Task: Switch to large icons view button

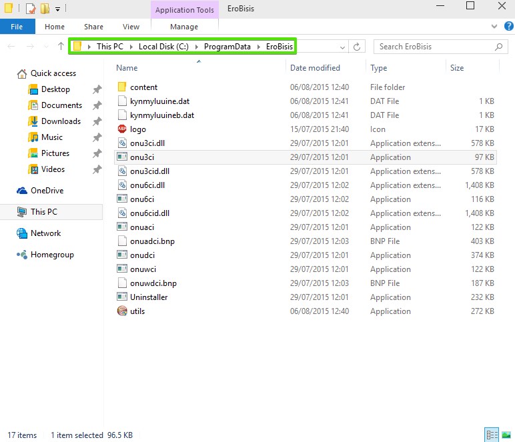Action: coord(506,435)
